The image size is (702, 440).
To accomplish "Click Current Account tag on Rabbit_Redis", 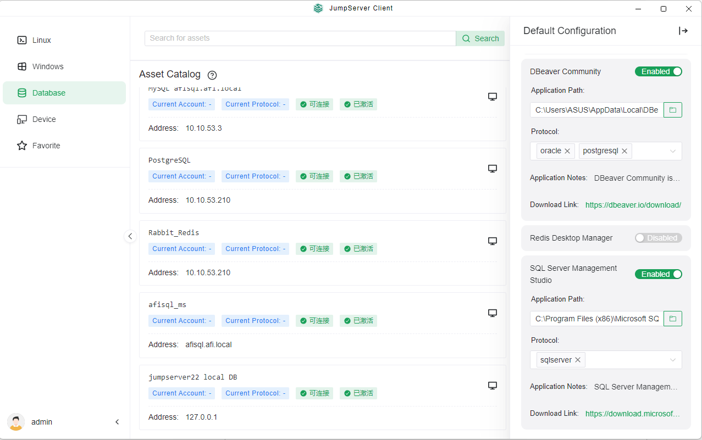I will (x=182, y=249).
